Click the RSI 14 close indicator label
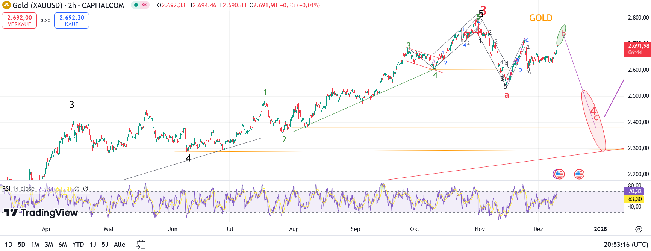Image resolution: width=651 pixels, height=251 pixels. [18, 189]
